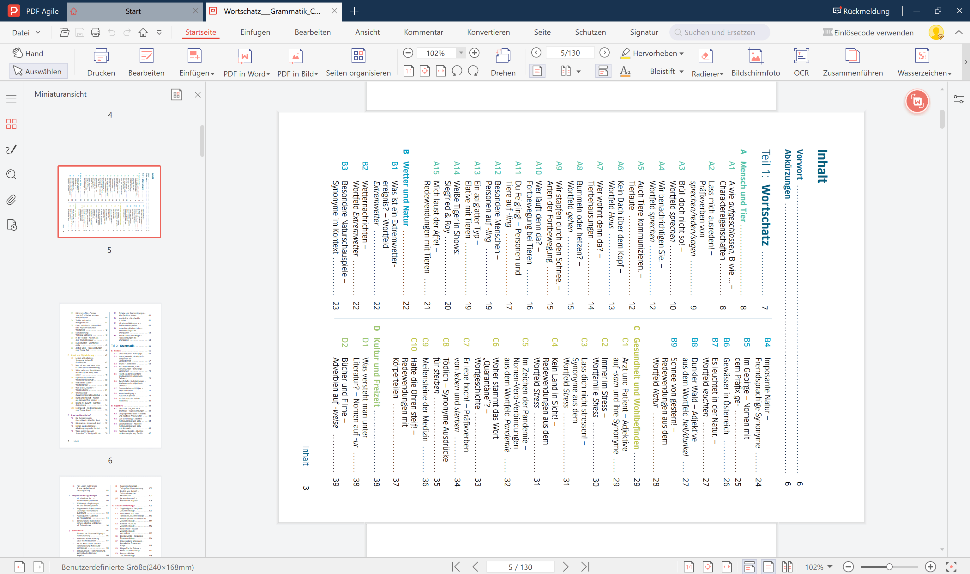Click the Save disk icon
Image resolution: width=970 pixels, height=574 pixels.
click(80, 33)
